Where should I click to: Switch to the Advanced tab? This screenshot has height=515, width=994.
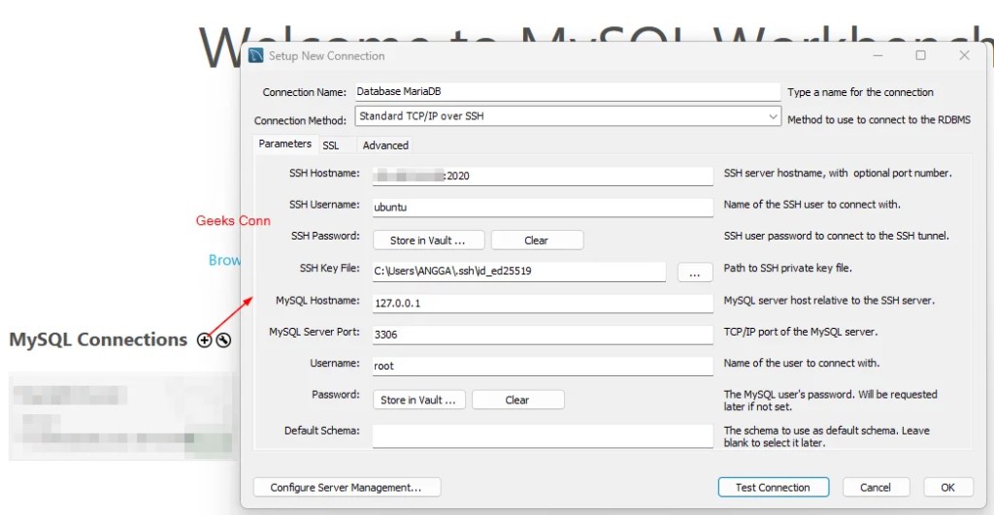click(385, 145)
